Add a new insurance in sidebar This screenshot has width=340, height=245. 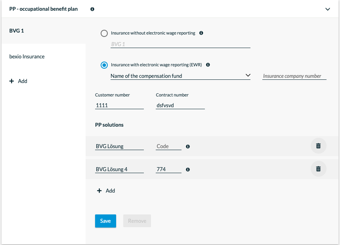pyautogui.click(x=18, y=81)
